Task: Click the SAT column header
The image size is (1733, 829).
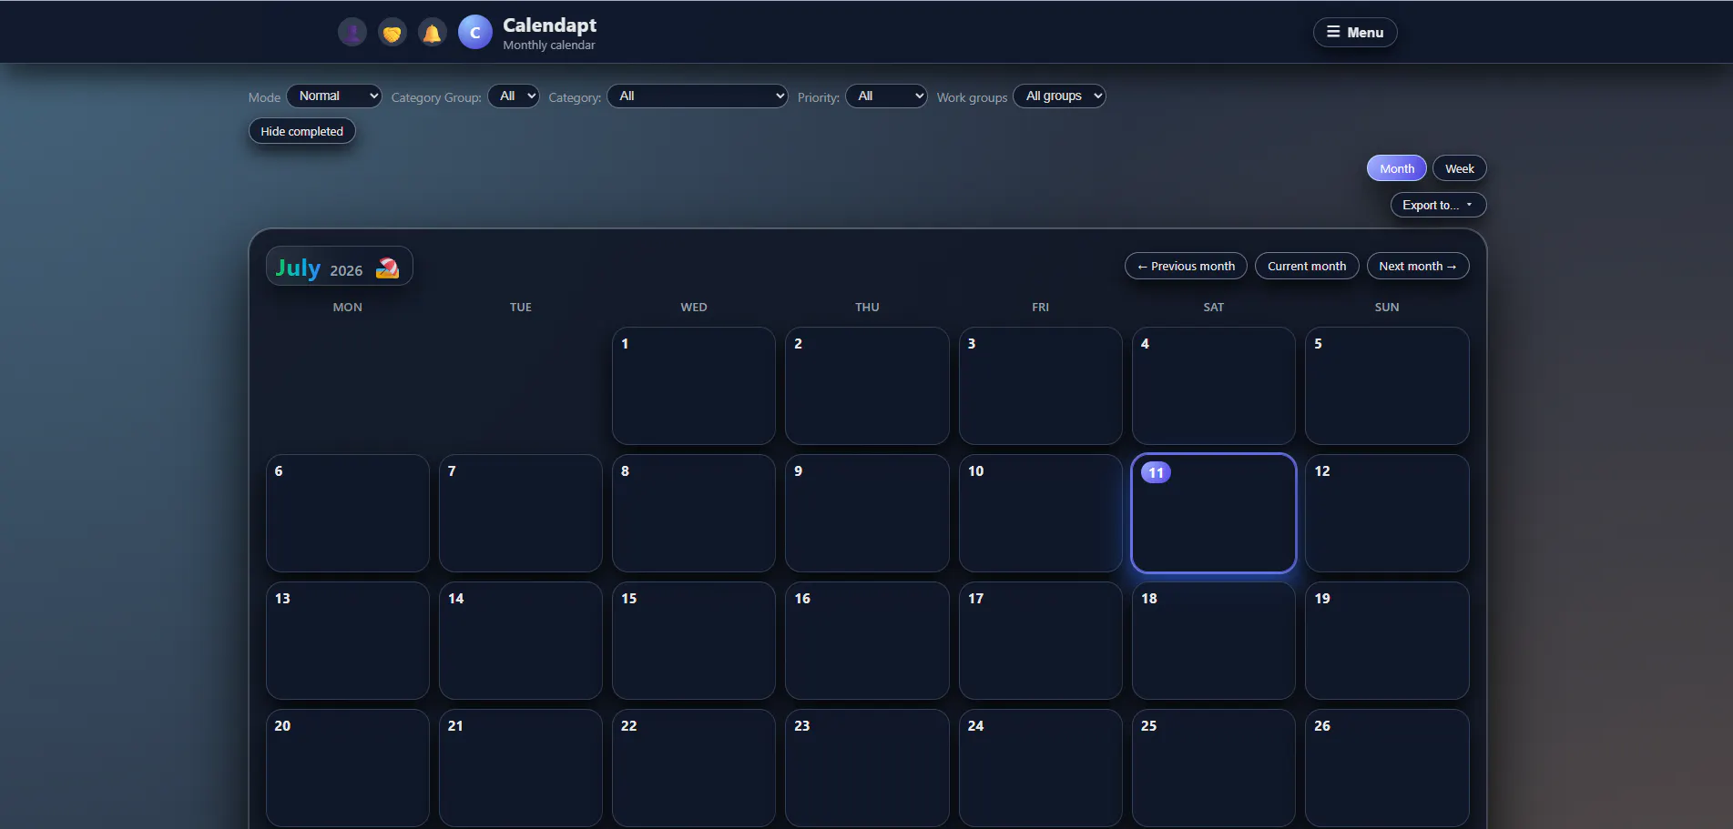Action: (x=1213, y=308)
